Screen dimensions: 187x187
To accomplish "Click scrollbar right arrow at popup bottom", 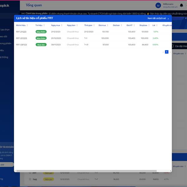I will pyautogui.click(x=171, y=171).
